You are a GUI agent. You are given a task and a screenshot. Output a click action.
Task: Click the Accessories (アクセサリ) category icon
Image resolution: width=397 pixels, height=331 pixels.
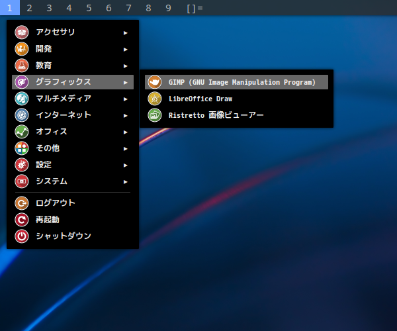tap(22, 32)
